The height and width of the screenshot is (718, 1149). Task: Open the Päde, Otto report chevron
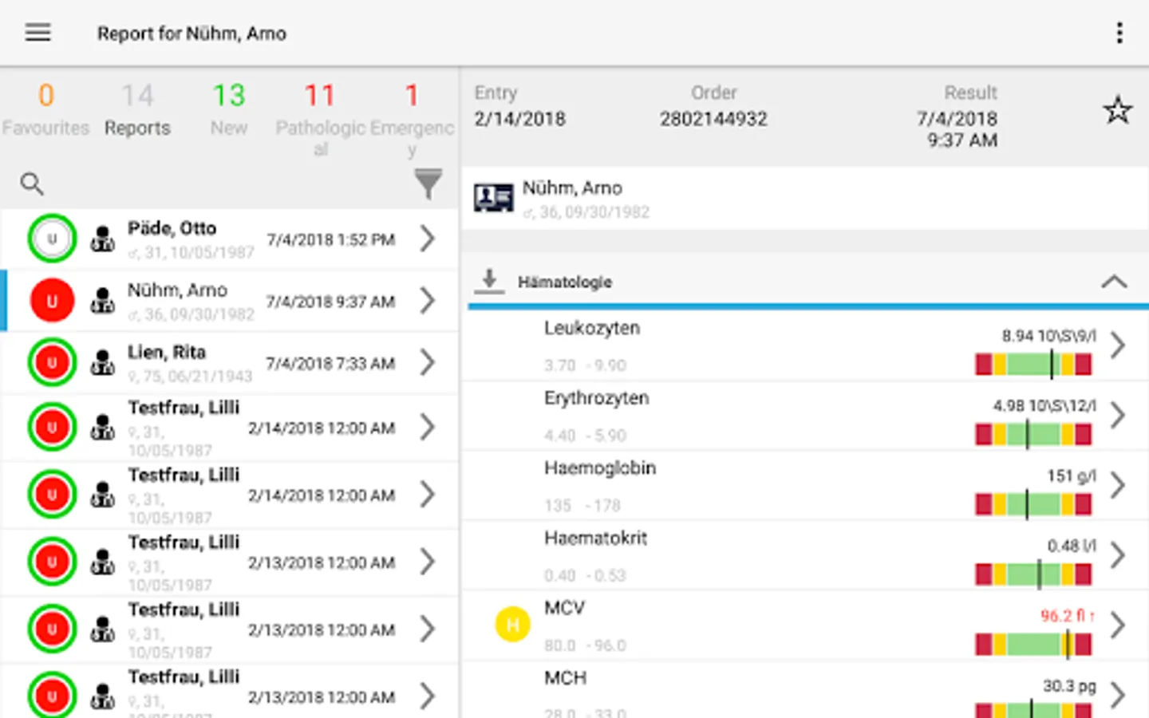coord(428,239)
